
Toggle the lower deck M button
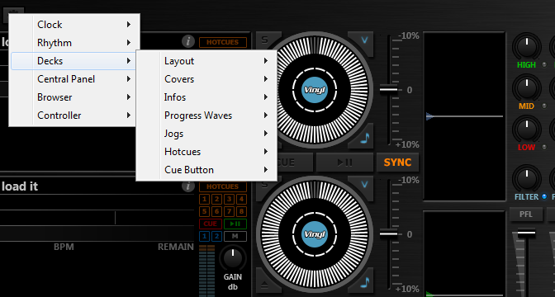pos(235,236)
